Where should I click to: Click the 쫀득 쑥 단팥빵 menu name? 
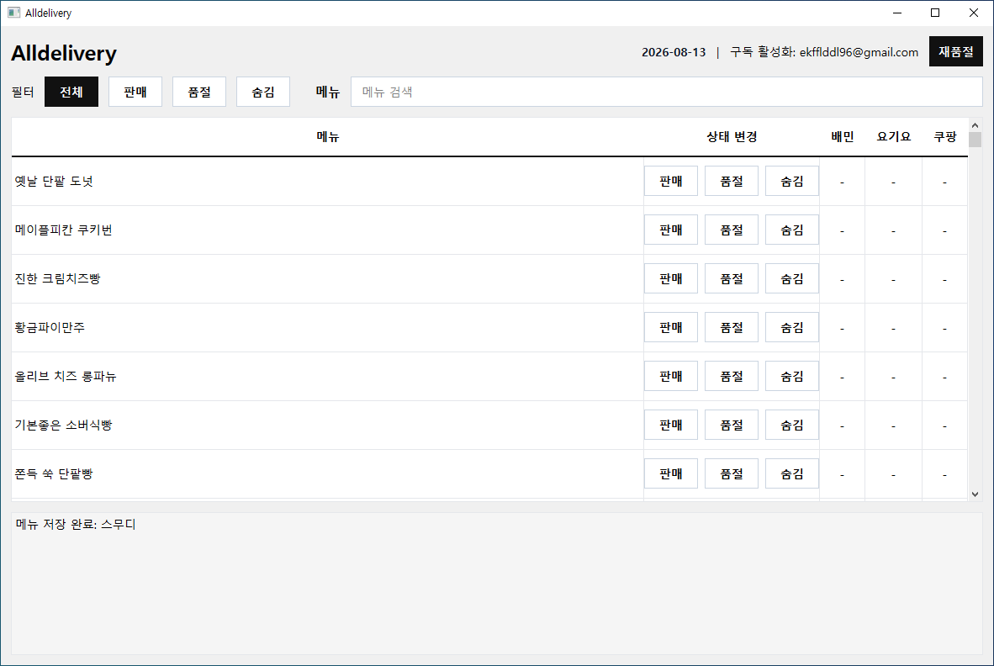coord(54,474)
